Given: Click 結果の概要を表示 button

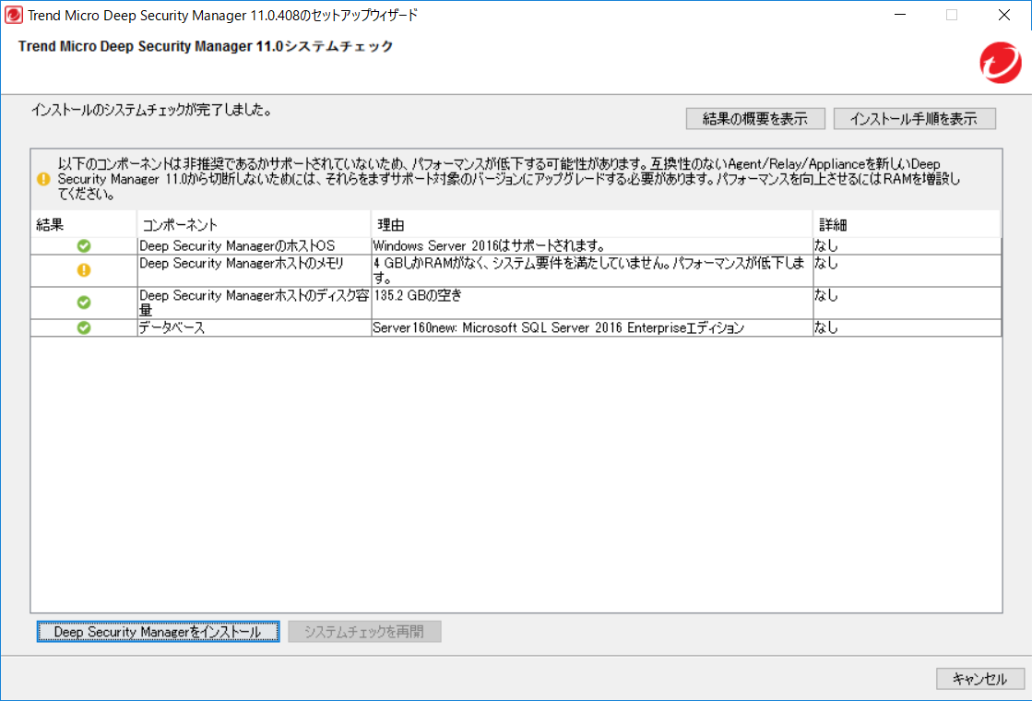Looking at the screenshot, I should [755, 118].
